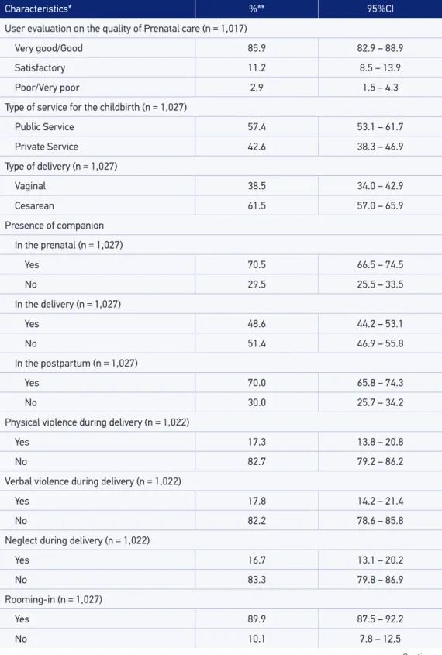Click the Neglect during delivery heading

(78, 540)
